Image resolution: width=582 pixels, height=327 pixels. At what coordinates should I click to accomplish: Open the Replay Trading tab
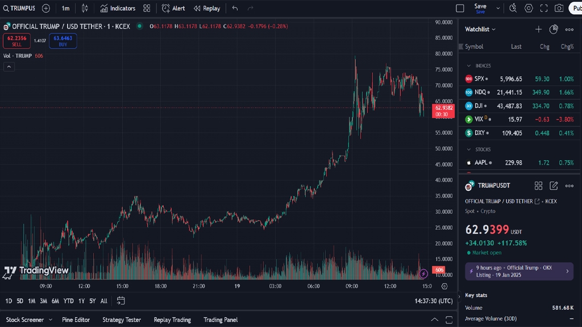tap(172, 320)
